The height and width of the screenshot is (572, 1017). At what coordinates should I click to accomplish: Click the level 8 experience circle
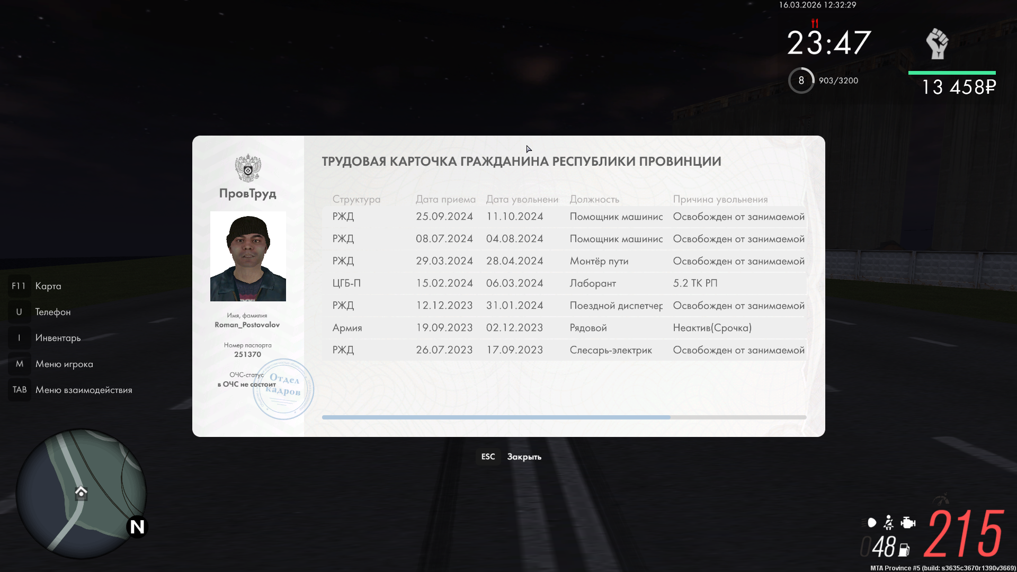click(801, 81)
